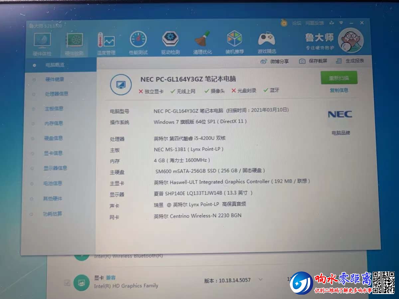399x299 pixels.
Task: Open the 问题反馈 feedback link
Action: (314, 23)
